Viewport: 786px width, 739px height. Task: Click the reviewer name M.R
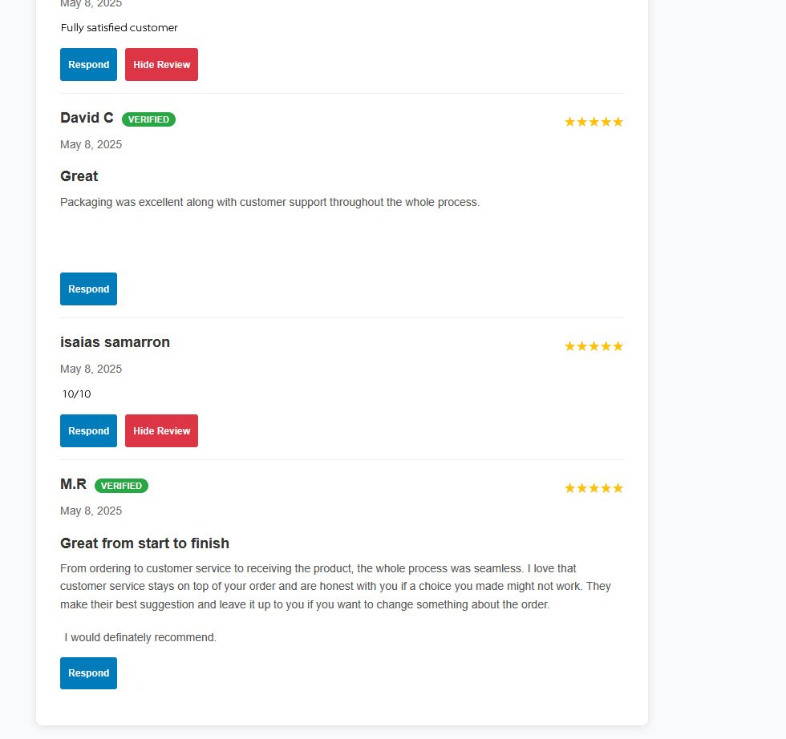[x=73, y=484]
